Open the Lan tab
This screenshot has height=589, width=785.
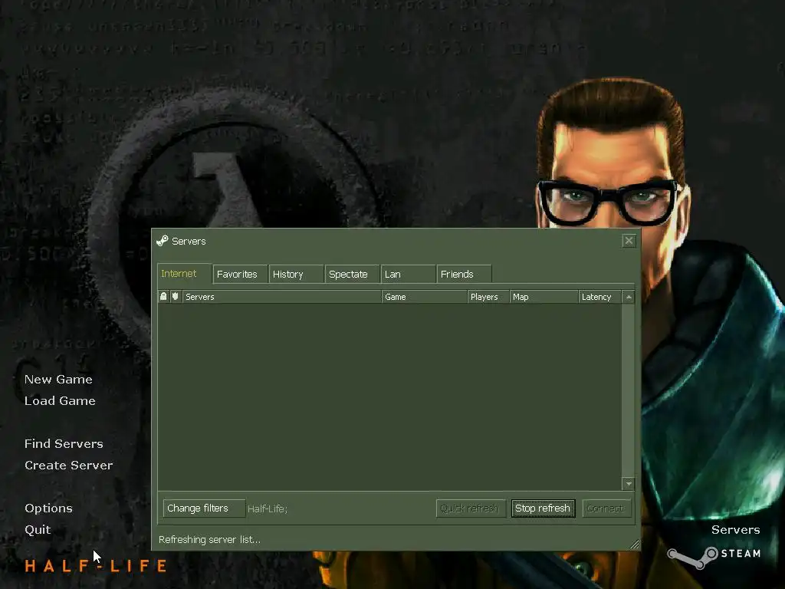click(x=408, y=275)
